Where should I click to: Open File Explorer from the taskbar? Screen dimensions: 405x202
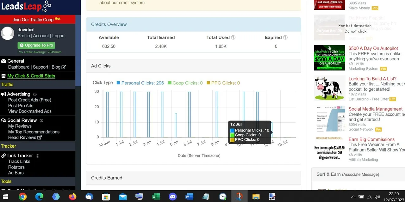click(x=256, y=197)
